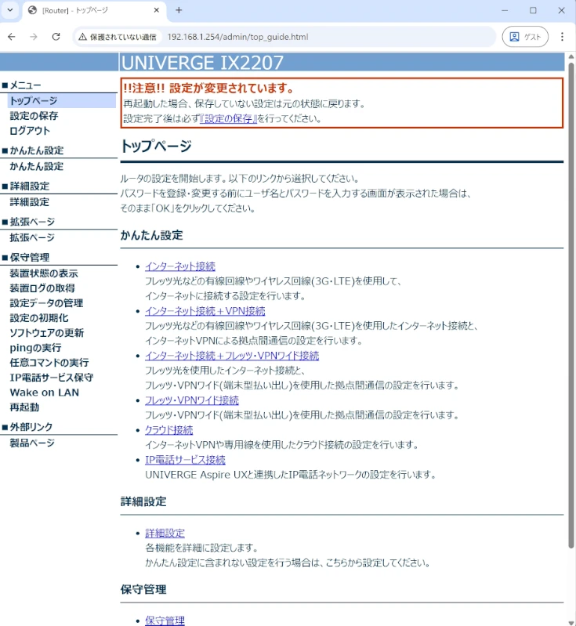Click the vertical page scrollbar
Image resolution: width=576 pixels, height=626 pixels.
click(571, 313)
